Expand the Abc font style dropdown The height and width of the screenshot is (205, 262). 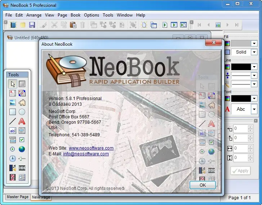[254, 109]
